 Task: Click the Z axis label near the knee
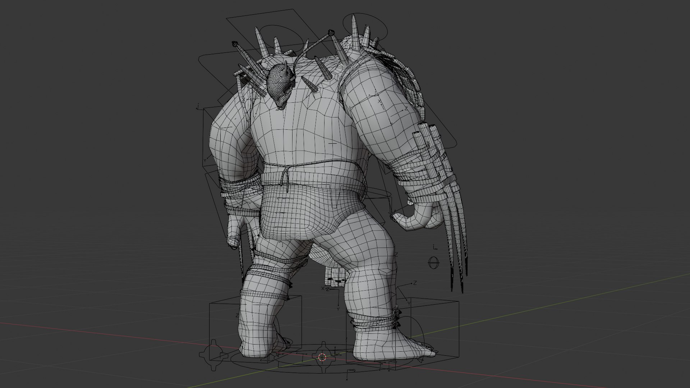coord(415,283)
